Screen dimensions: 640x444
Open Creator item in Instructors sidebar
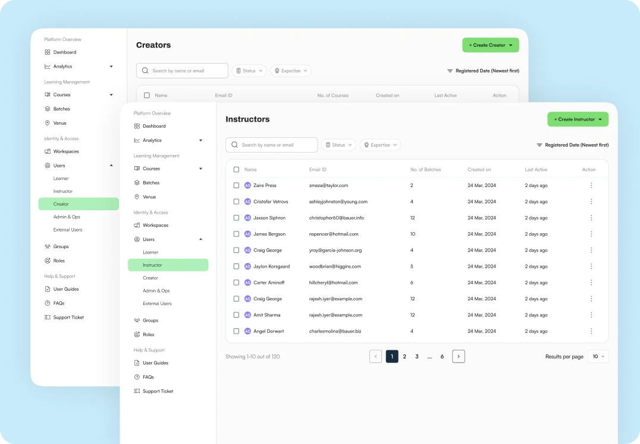pyautogui.click(x=150, y=278)
